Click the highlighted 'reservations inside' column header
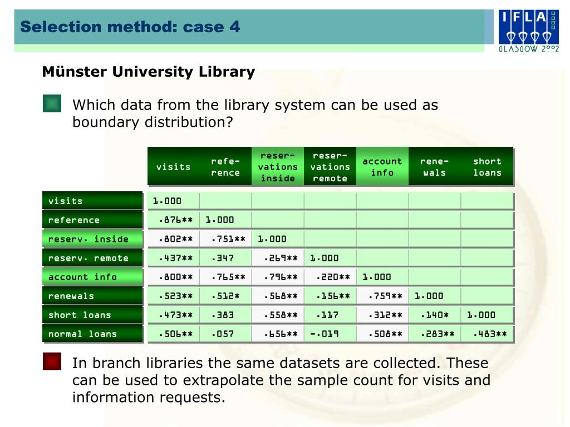Image resolution: width=570 pixels, height=427 pixels. click(x=278, y=167)
